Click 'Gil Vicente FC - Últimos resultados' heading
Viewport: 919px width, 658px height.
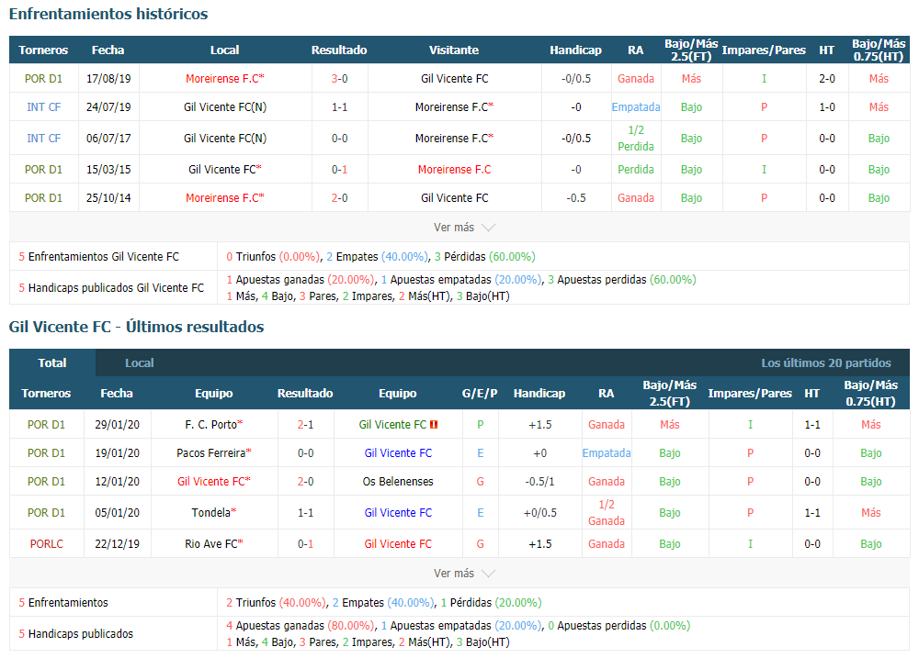point(137,327)
